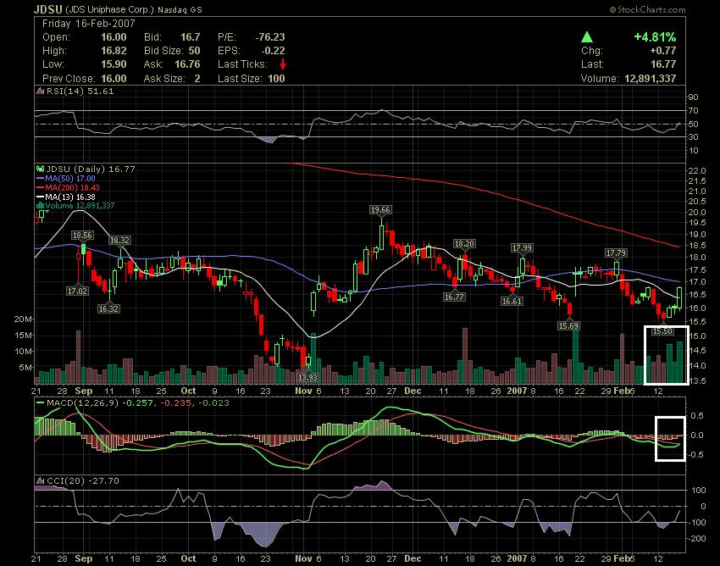Click the -0.5 level on MACD axis
Image resolution: width=720 pixels, height=566 pixels.
click(x=696, y=455)
